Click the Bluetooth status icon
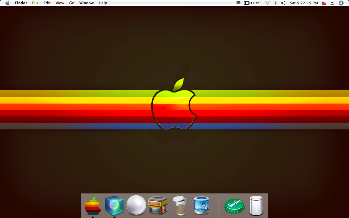The image size is (349, 218). click(275, 3)
